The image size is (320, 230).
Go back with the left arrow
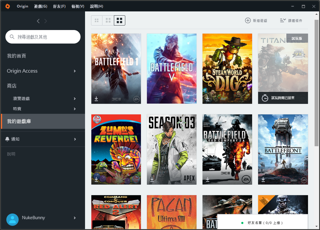tap(38, 21)
